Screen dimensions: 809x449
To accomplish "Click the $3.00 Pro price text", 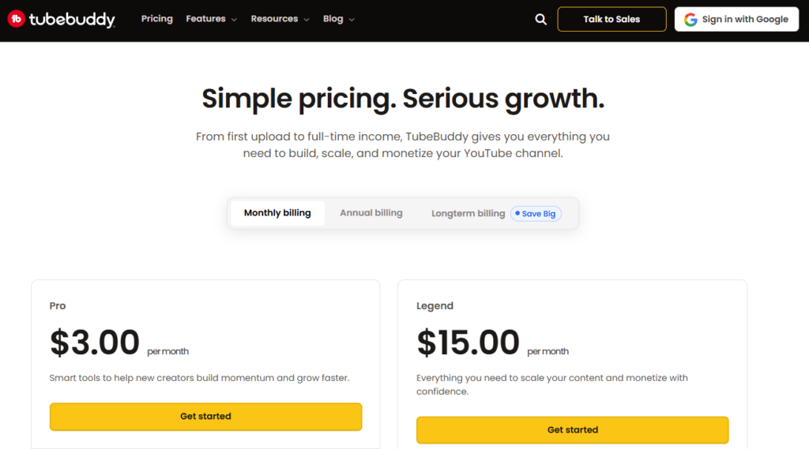I will pos(95,342).
